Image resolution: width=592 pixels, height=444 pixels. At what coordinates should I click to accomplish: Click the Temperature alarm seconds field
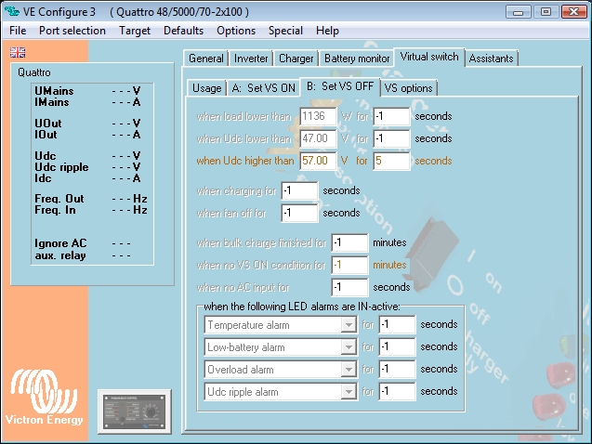[x=397, y=324]
